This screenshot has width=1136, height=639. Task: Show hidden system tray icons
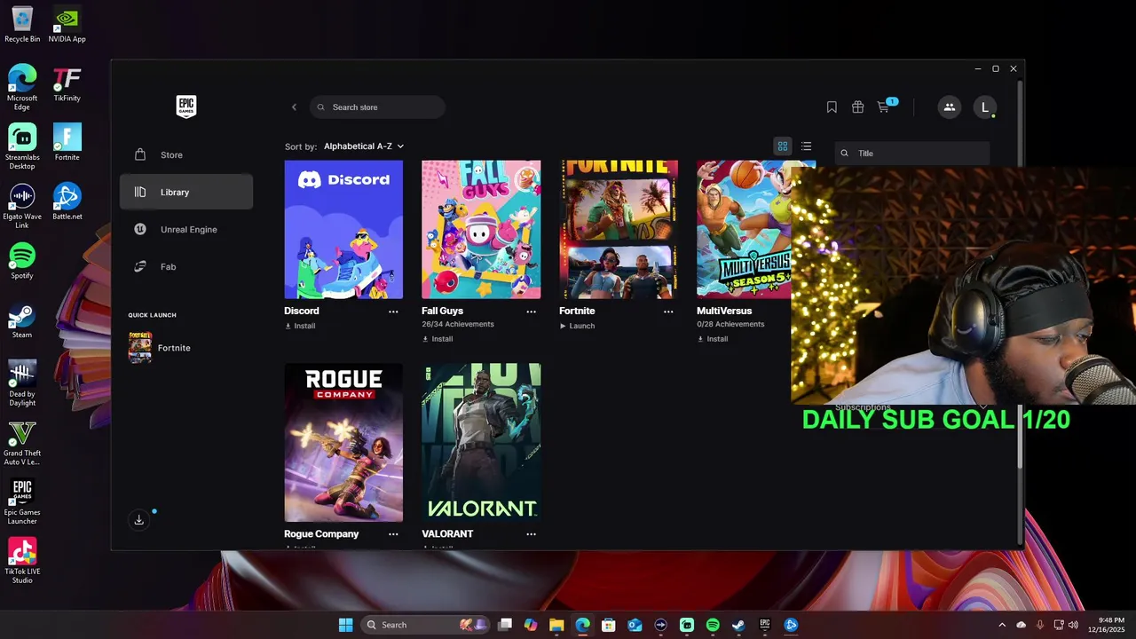[1002, 625]
